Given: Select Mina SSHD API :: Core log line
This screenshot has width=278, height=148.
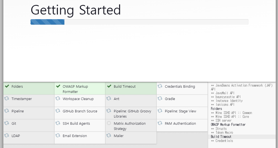Looking at the screenshot, I should pyautogui.click(x=230, y=116).
